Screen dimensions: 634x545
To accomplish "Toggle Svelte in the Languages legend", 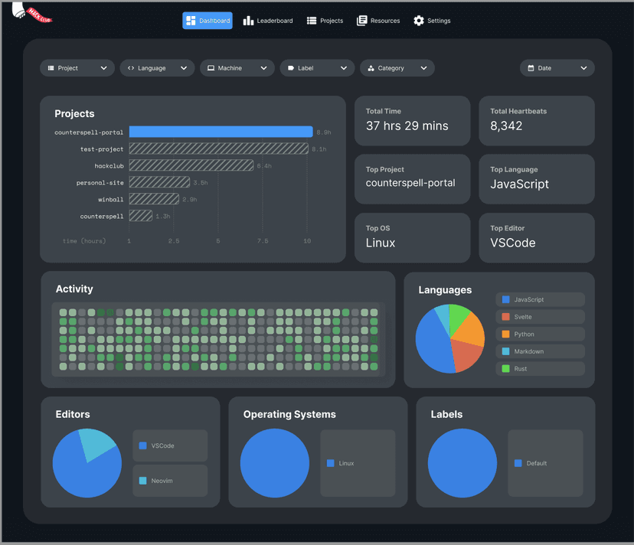I will (x=540, y=317).
